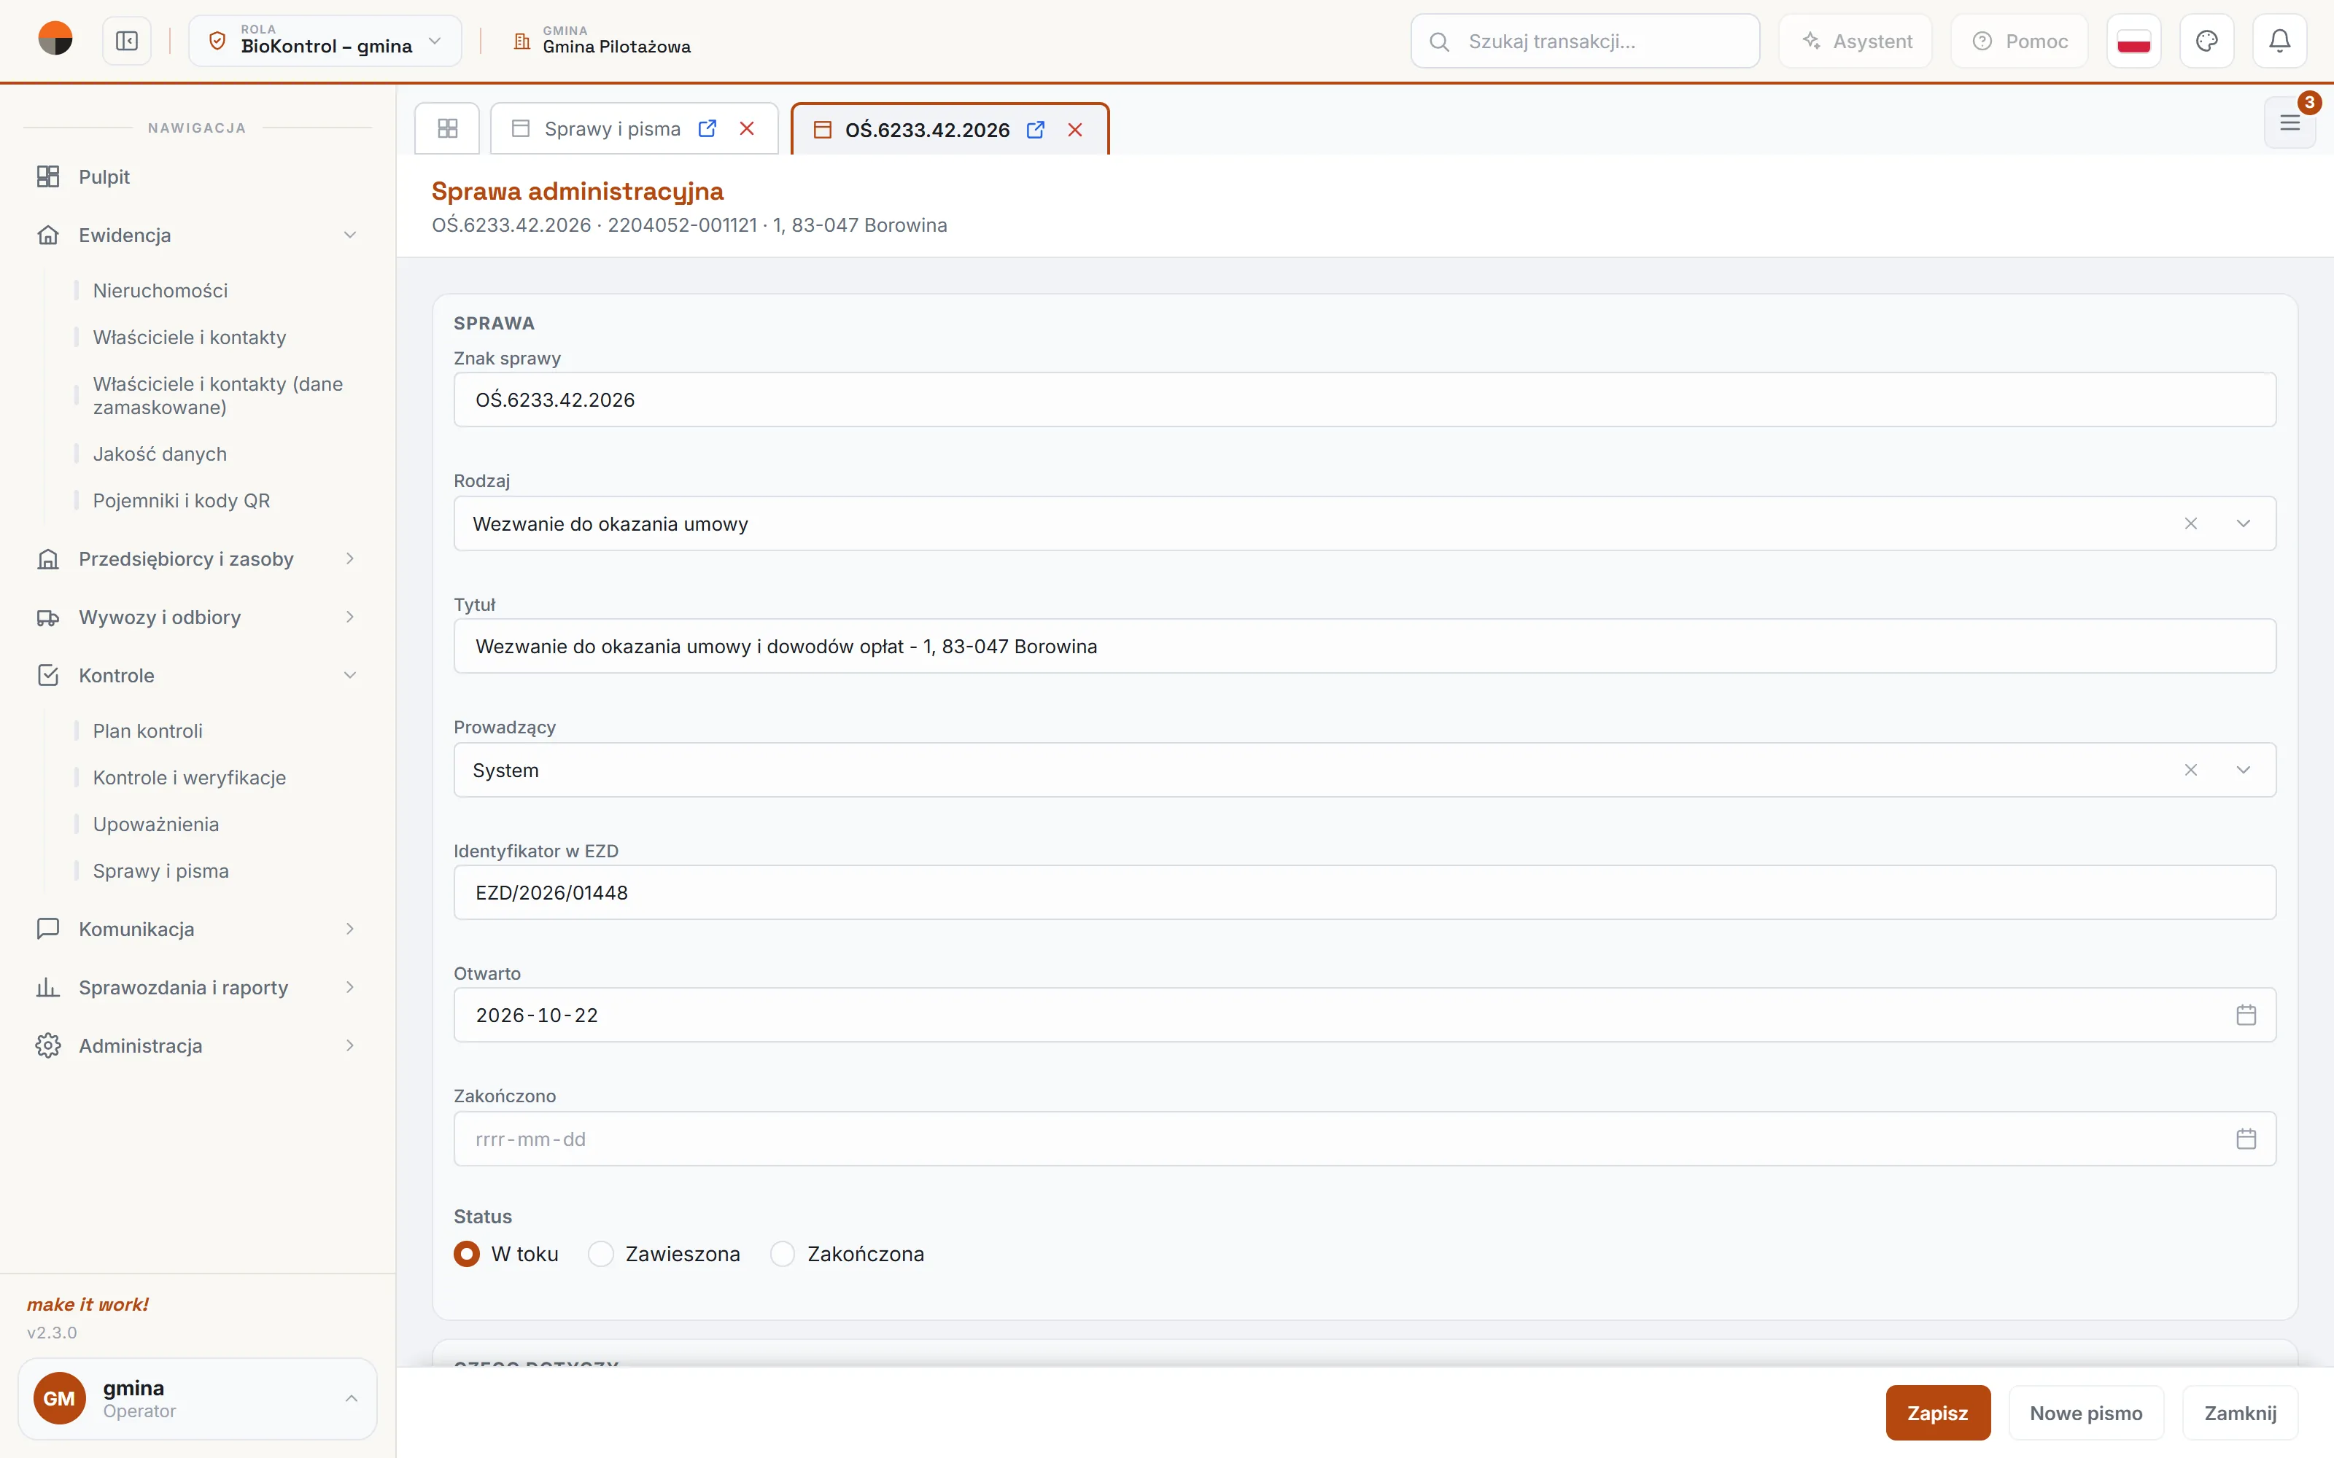The height and width of the screenshot is (1458, 2334).
Task: Open the gmina Operator user menu
Action: pyautogui.click(x=197, y=1398)
